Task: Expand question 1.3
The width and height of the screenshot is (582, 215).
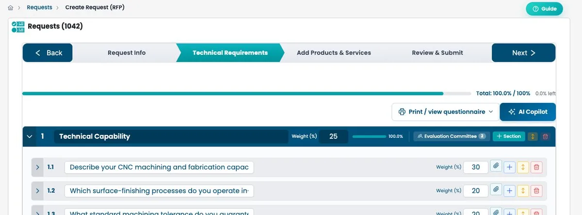Action: tap(37, 211)
